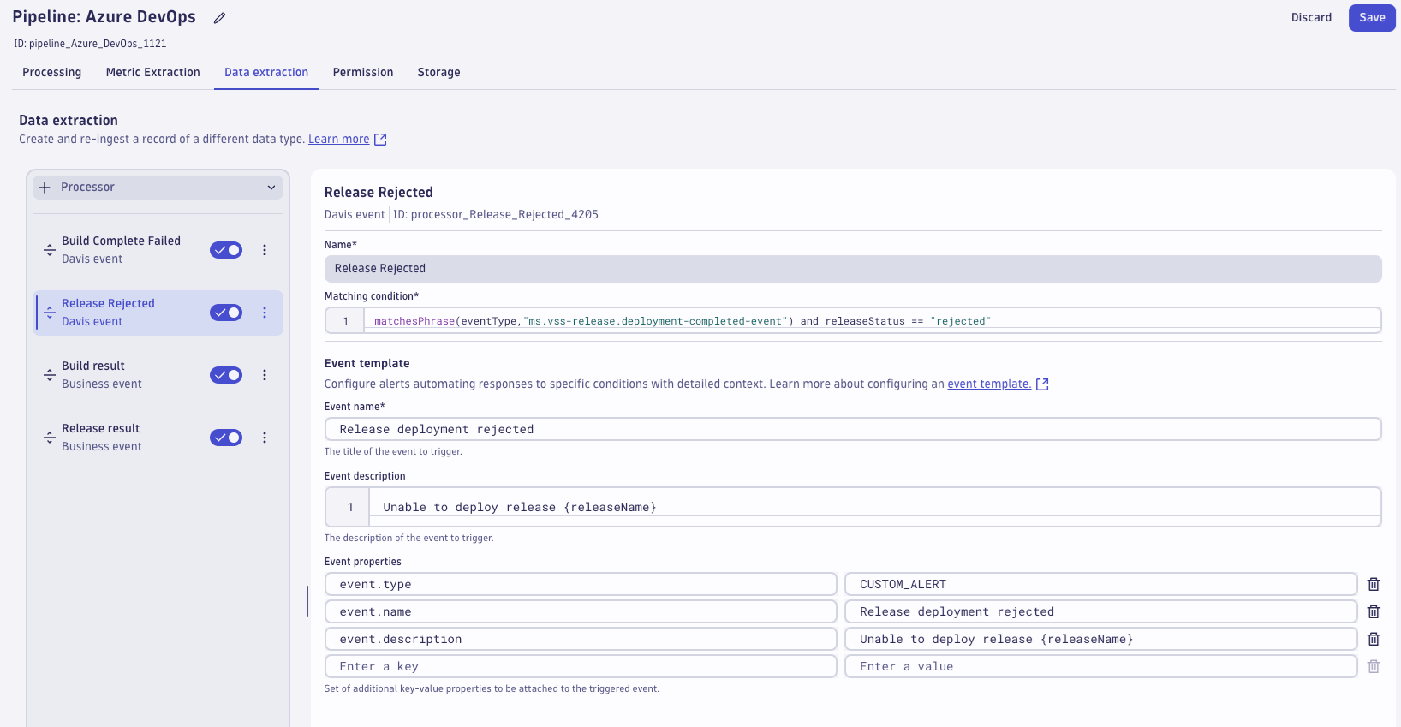This screenshot has height=727, width=1401.
Task: Click the Event name input field
Action: pos(853,429)
